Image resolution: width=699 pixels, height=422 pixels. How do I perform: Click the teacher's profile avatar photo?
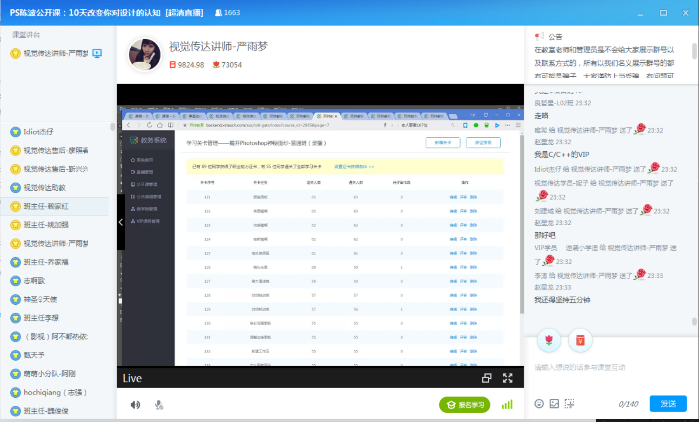point(145,54)
